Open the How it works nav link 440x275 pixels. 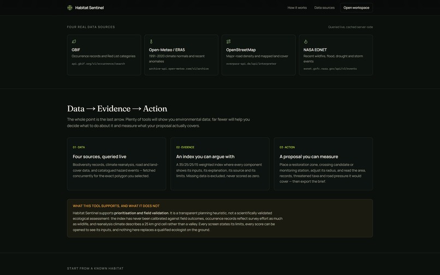(x=297, y=8)
